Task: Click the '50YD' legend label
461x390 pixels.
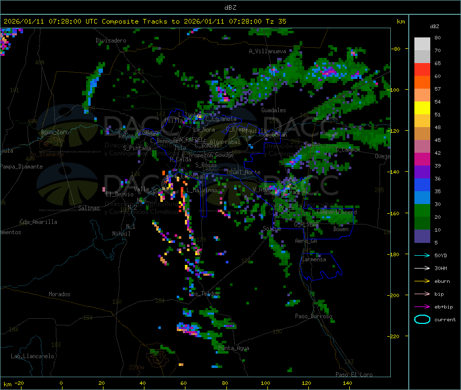Action: point(441,255)
